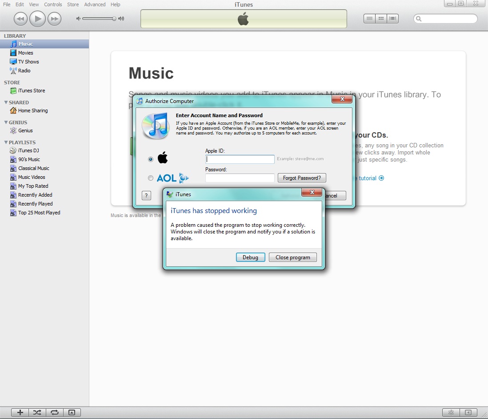This screenshot has width=488, height=419.
Task: Click the Genius button in the bottom bar
Action: pos(451,412)
